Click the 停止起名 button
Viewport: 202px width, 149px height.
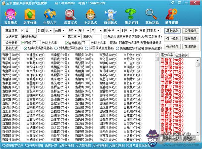click(x=172, y=38)
